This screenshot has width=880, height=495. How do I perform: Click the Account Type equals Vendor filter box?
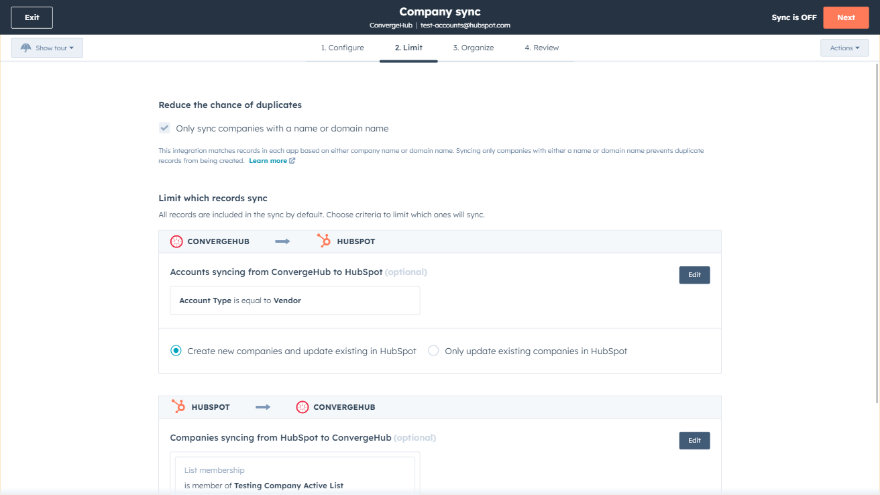(x=295, y=300)
